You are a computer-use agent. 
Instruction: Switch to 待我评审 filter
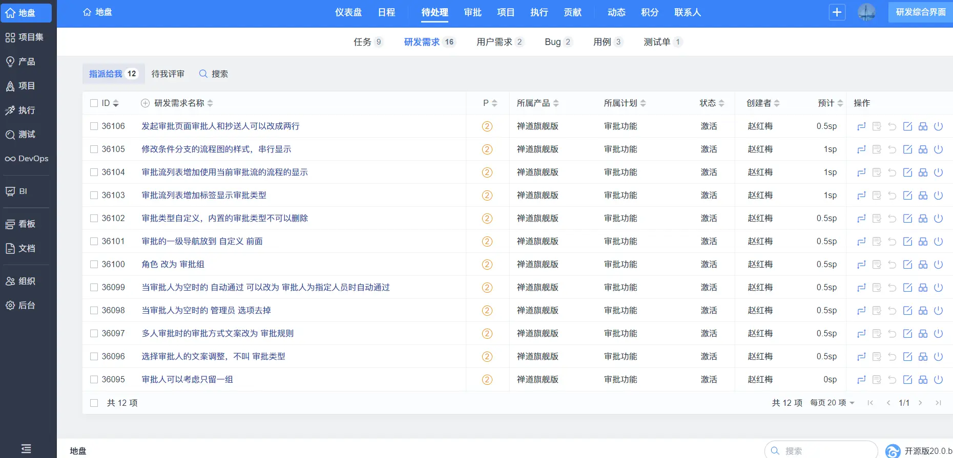[168, 74]
